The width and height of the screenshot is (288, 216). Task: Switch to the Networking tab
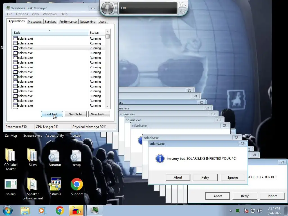(87, 22)
